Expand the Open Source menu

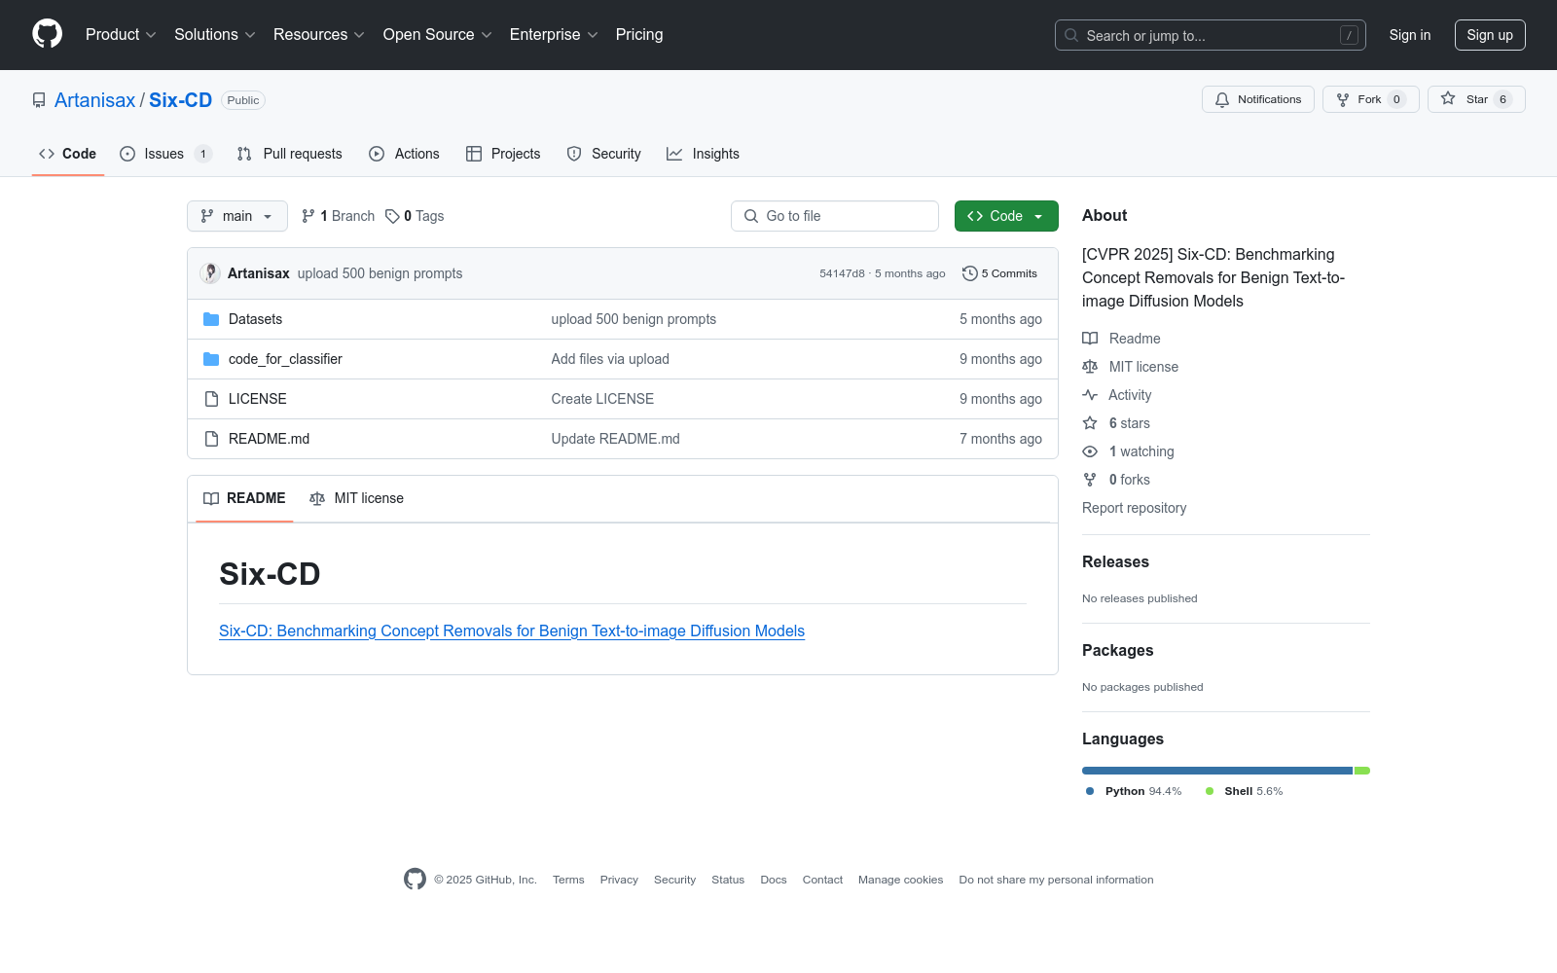[438, 34]
